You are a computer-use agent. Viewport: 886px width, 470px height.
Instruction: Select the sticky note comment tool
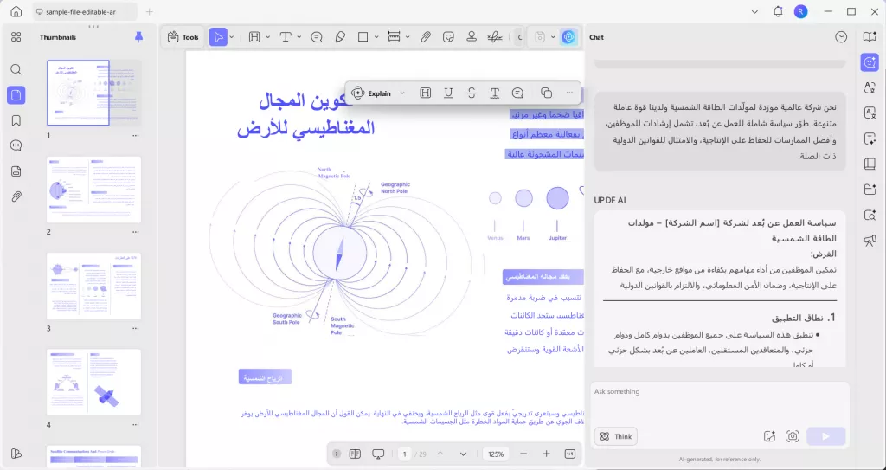(317, 37)
